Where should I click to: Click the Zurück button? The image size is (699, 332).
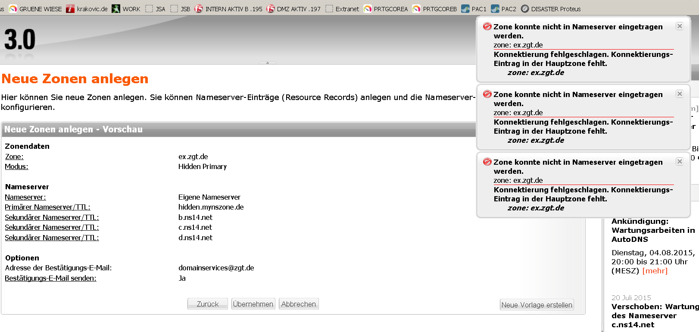[208, 304]
